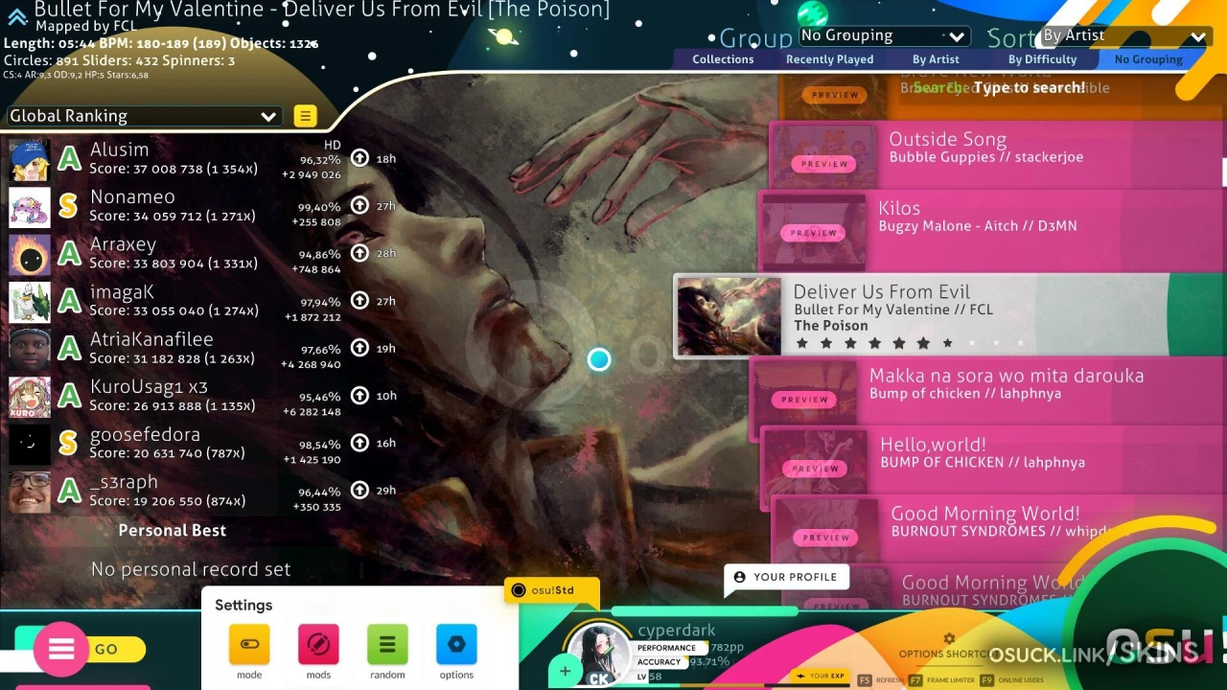Select the Makka na sora wo mita darouka card

click(x=987, y=390)
